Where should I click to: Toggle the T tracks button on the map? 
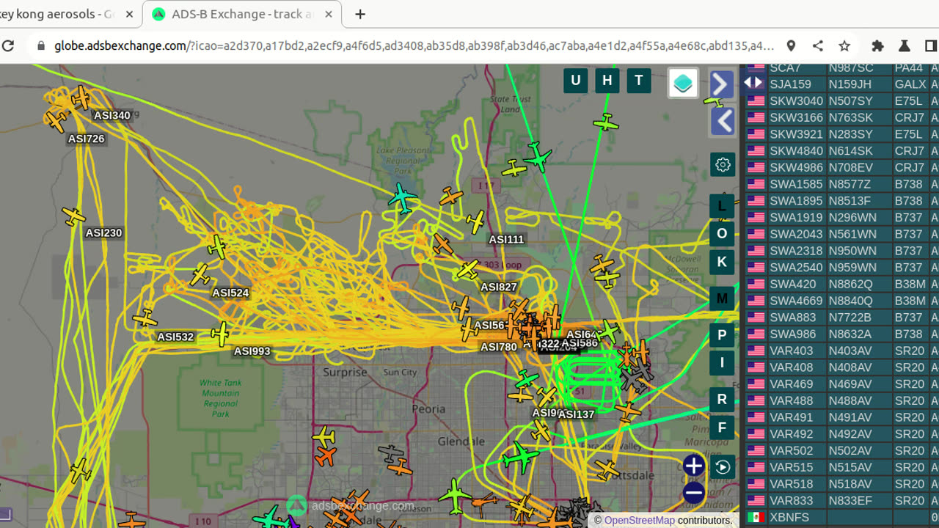[639, 81]
